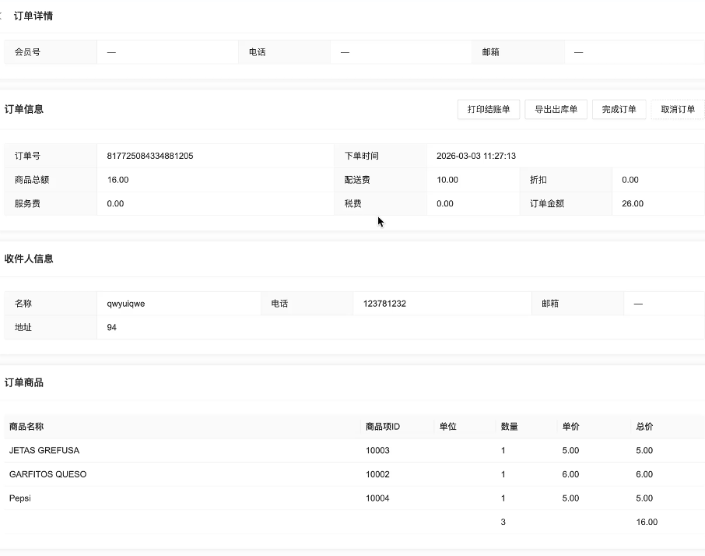The width and height of the screenshot is (705, 556).
Task: Click the 总价 column header
Action: (644, 427)
